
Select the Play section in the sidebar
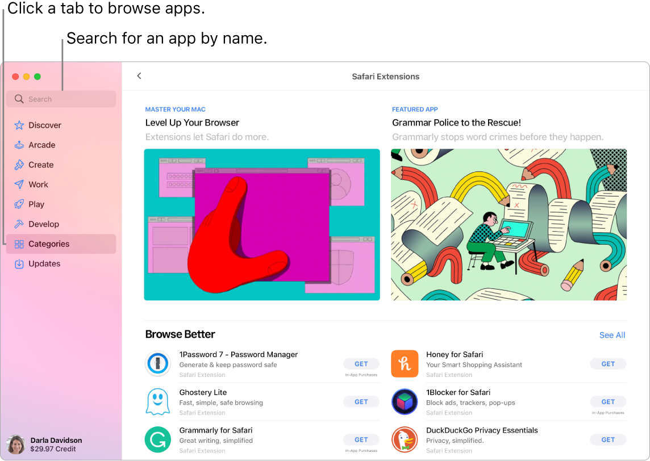[36, 204]
